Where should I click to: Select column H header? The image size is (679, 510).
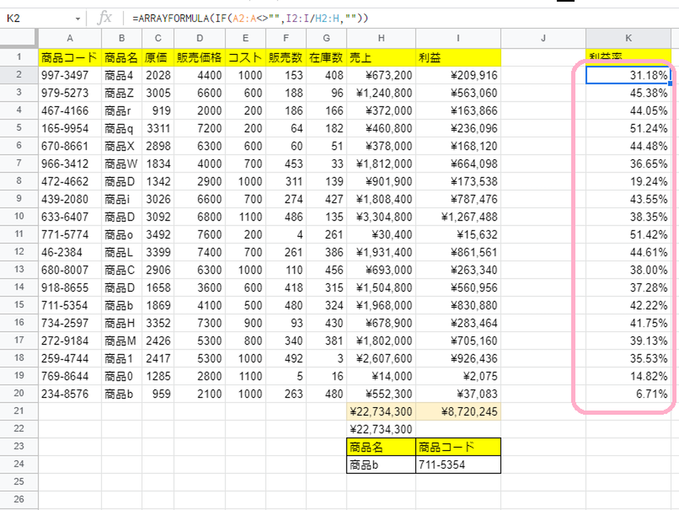click(x=381, y=38)
